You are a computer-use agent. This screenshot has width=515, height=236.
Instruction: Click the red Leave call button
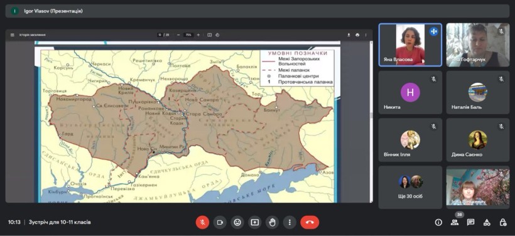point(310,222)
